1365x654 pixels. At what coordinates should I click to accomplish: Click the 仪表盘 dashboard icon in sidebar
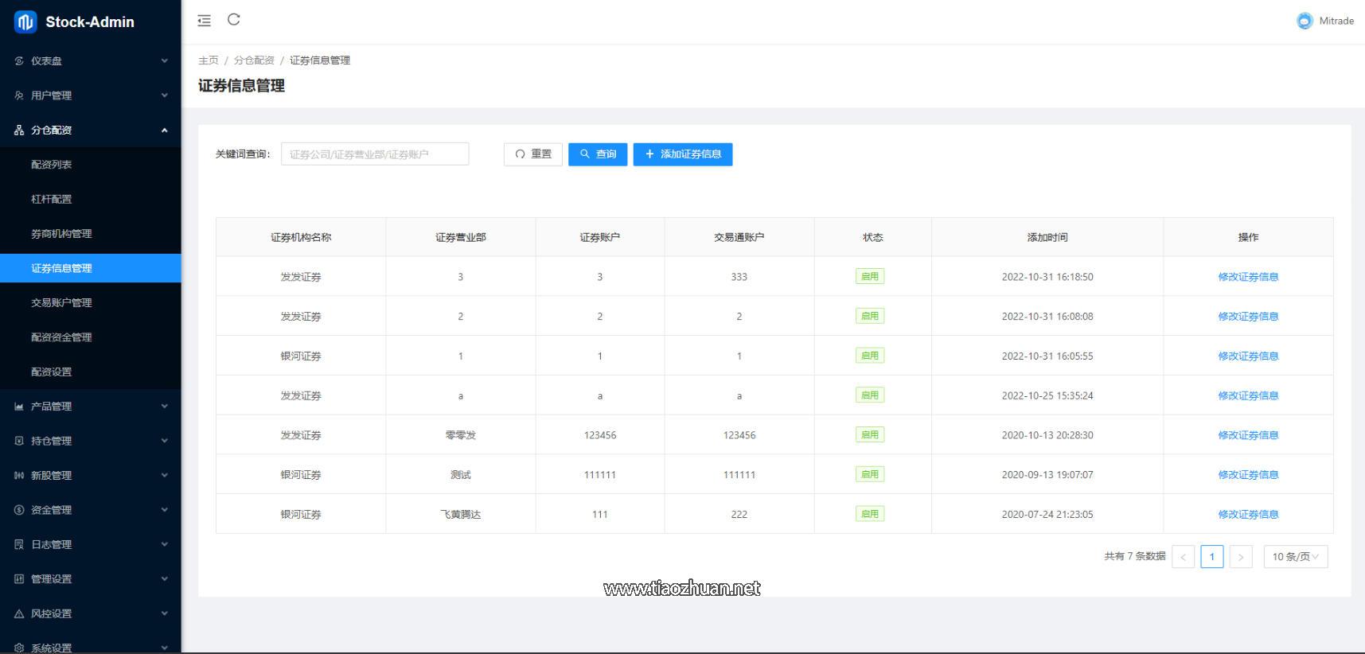tap(19, 61)
